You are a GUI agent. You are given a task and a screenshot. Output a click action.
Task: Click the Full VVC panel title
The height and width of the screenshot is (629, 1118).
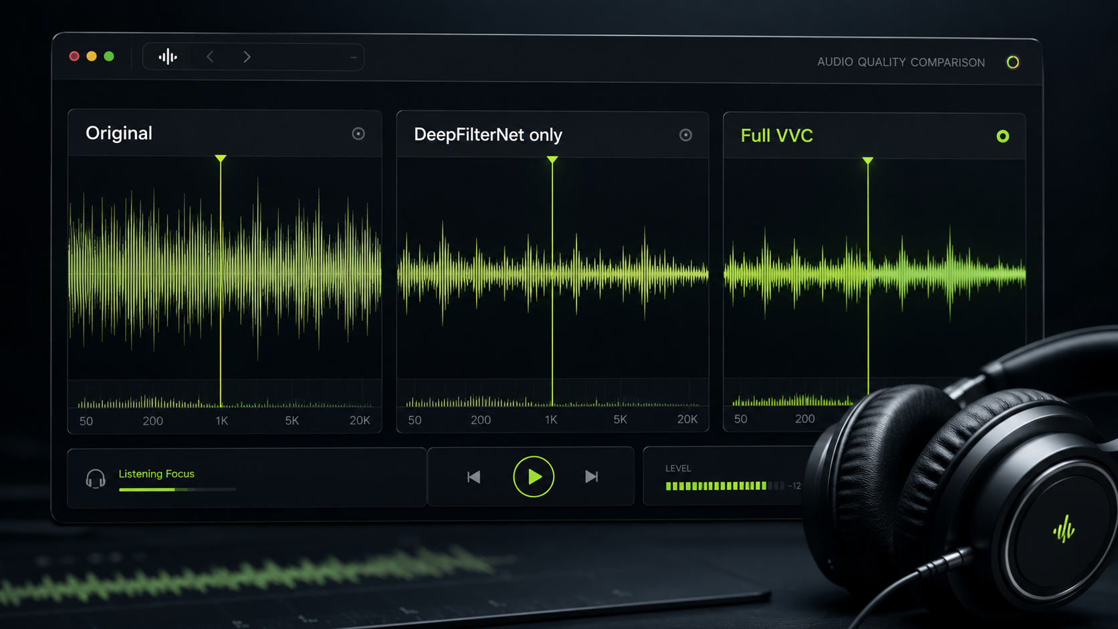coord(777,136)
